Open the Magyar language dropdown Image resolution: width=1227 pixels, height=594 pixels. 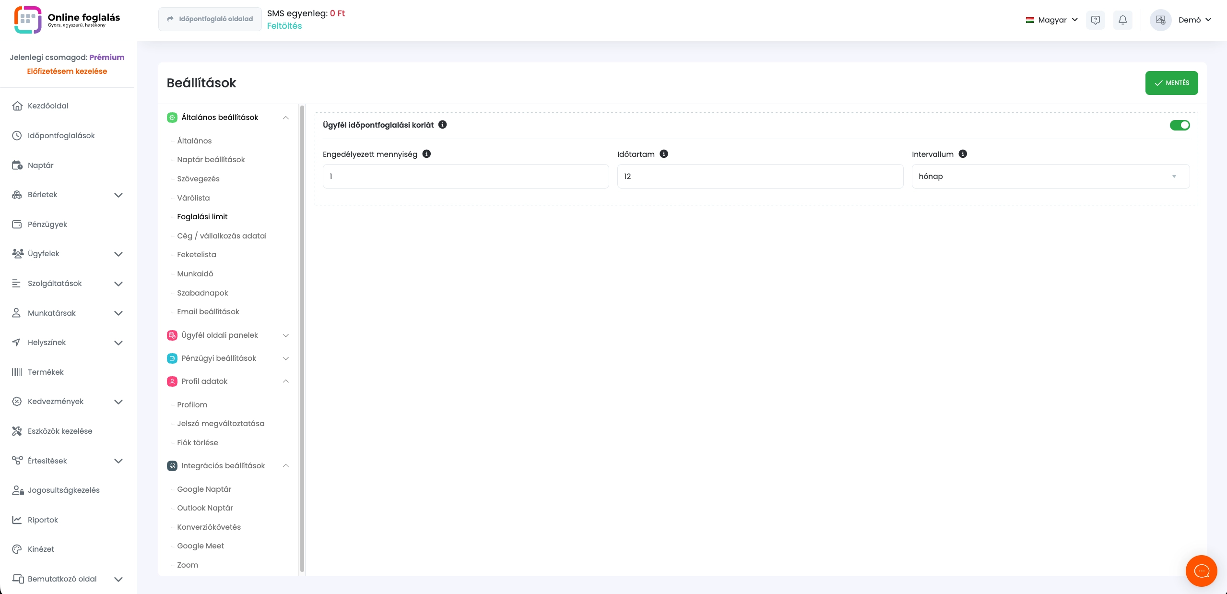(x=1051, y=20)
